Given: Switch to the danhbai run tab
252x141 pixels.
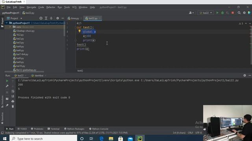Looking at the screenshot, I should pyautogui.click(x=39, y=76).
